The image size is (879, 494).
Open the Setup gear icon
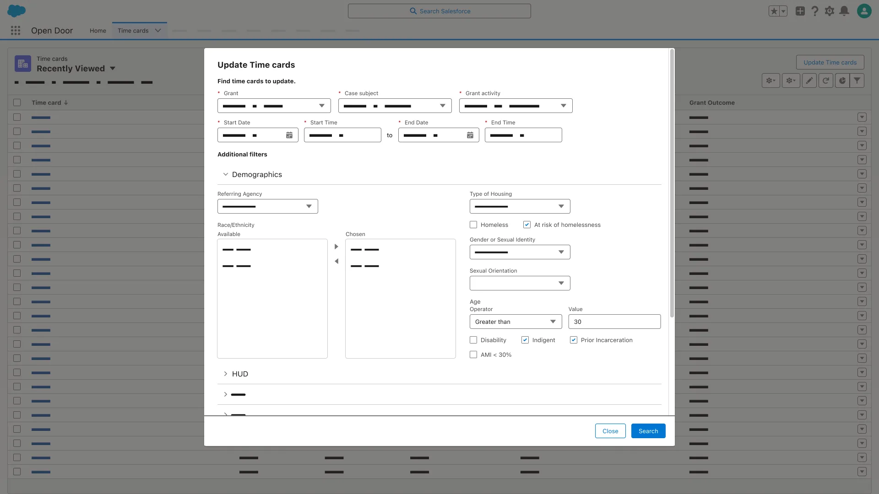tap(830, 11)
